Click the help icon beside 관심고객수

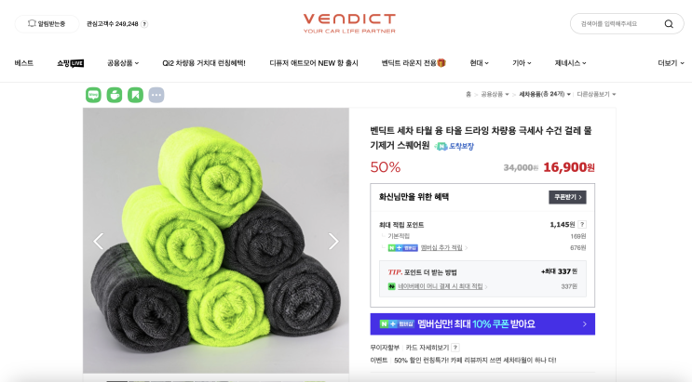[144, 24]
